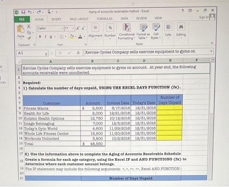
Task: Click the Font Color A icon
Action: (80, 37)
